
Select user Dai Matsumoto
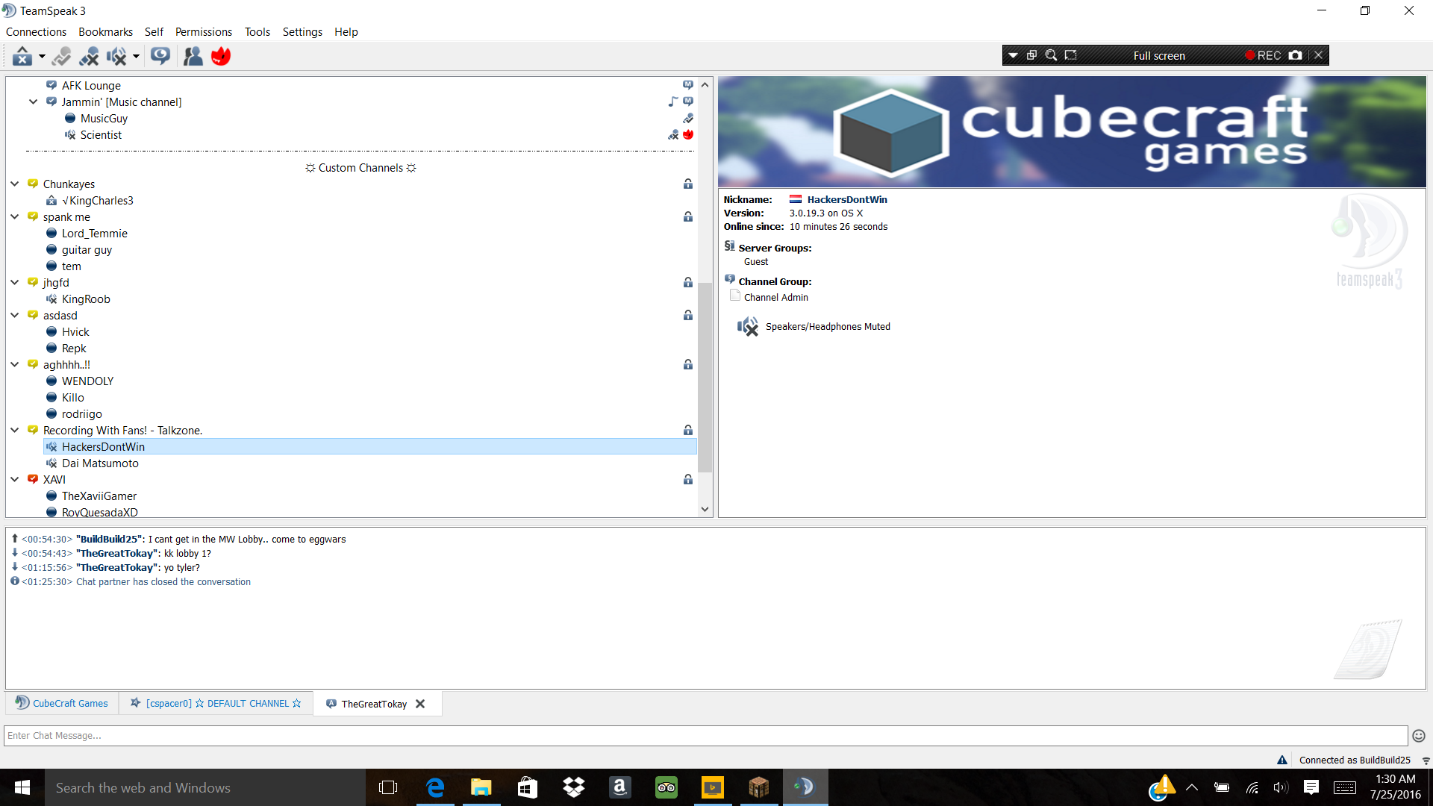100,463
